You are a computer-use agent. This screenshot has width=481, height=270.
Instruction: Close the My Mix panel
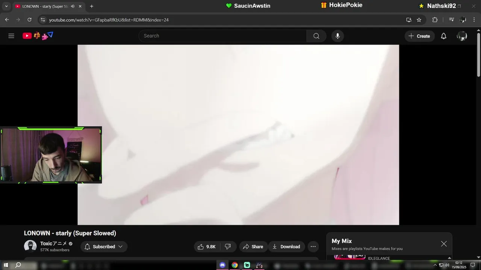point(444,244)
